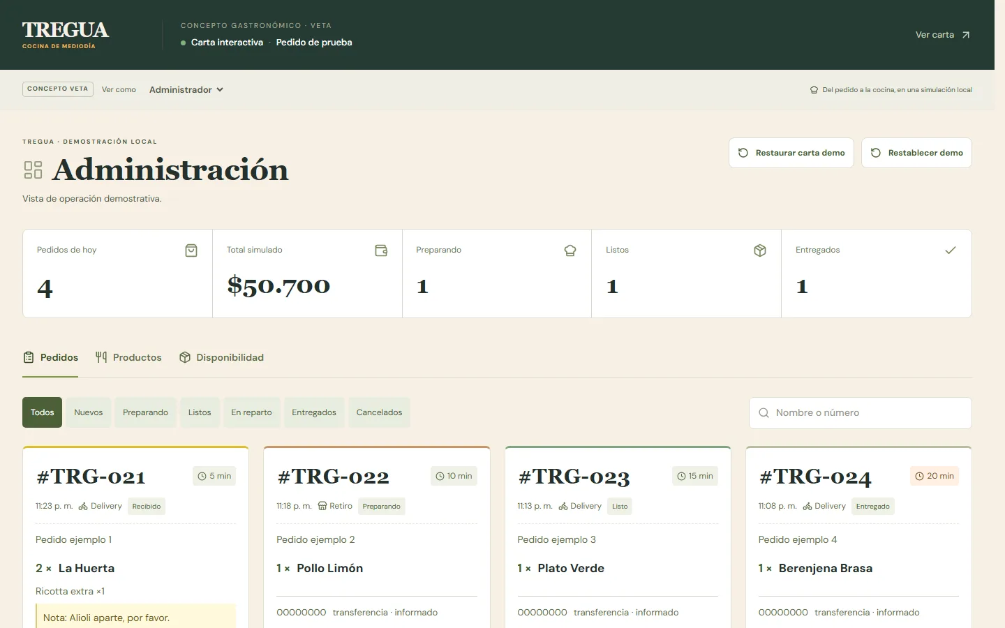
Task: Click the Entregado status badge on #TRG-024
Action: pyautogui.click(x=873, y=507)
